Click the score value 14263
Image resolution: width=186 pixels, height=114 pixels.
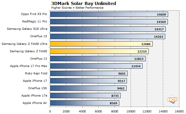point(159,37)
